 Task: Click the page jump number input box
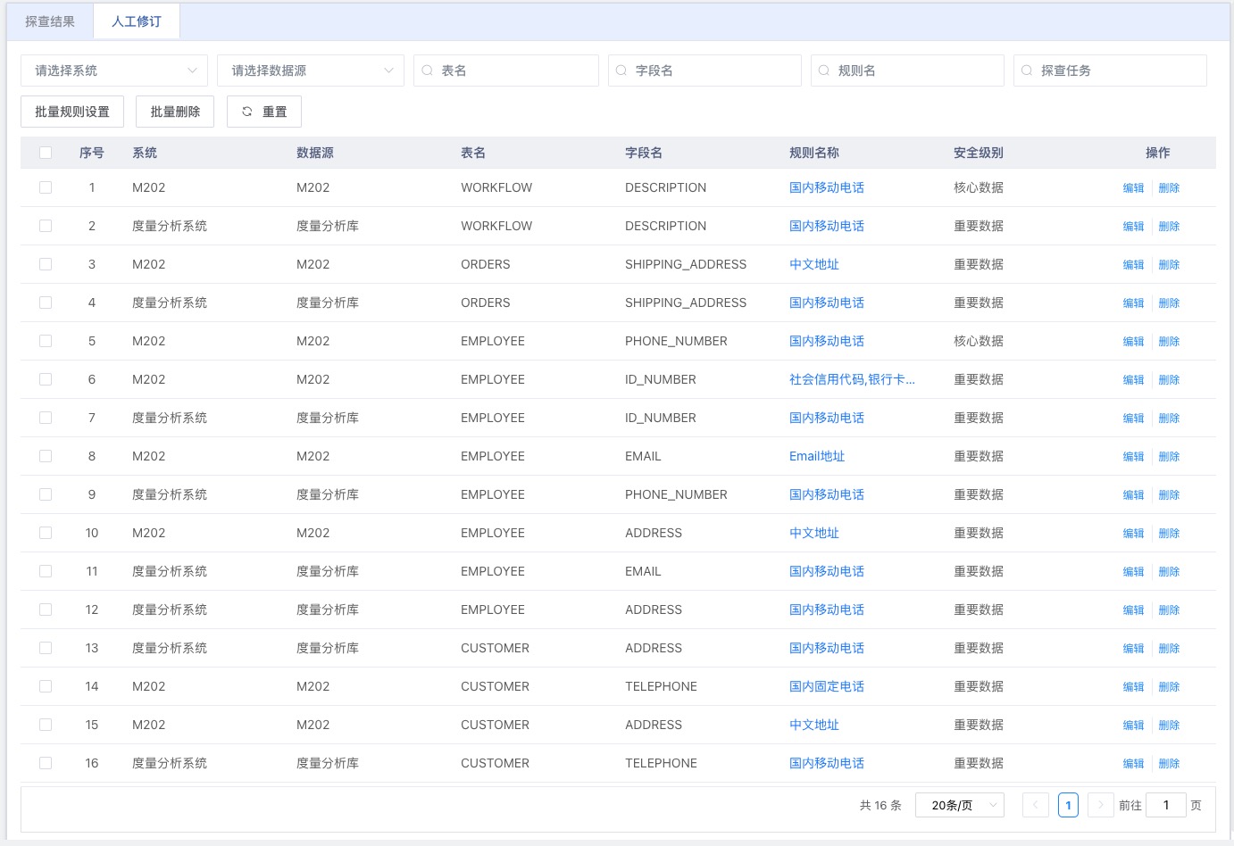(1165, 805)
